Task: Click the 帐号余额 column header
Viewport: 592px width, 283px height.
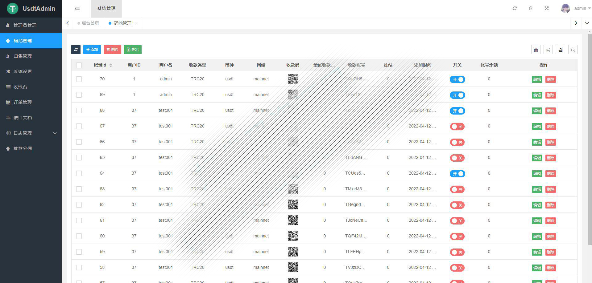Action: (x=489, y=65)
